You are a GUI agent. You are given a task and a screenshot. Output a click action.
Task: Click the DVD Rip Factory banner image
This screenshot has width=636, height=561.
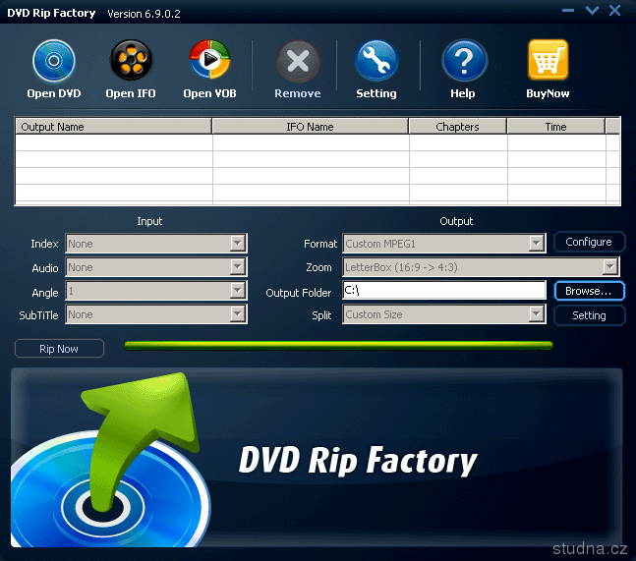click(x=317, y=458)
